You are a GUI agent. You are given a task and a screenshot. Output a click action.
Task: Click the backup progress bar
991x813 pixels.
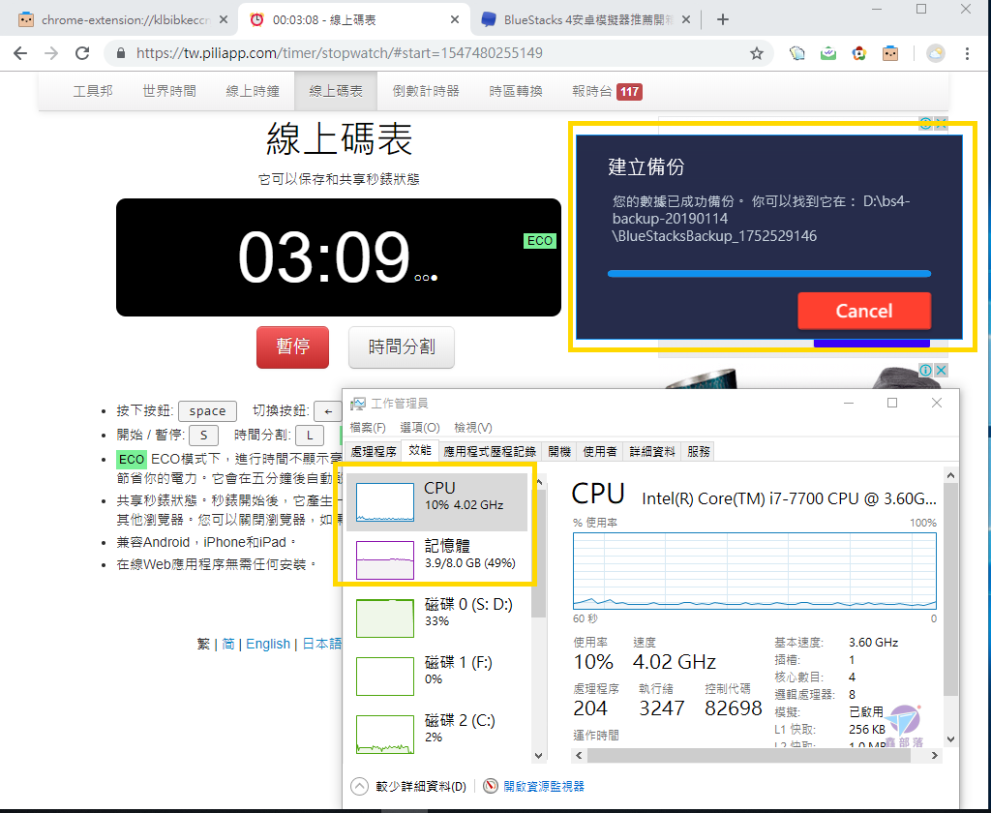tap(769, 274)
